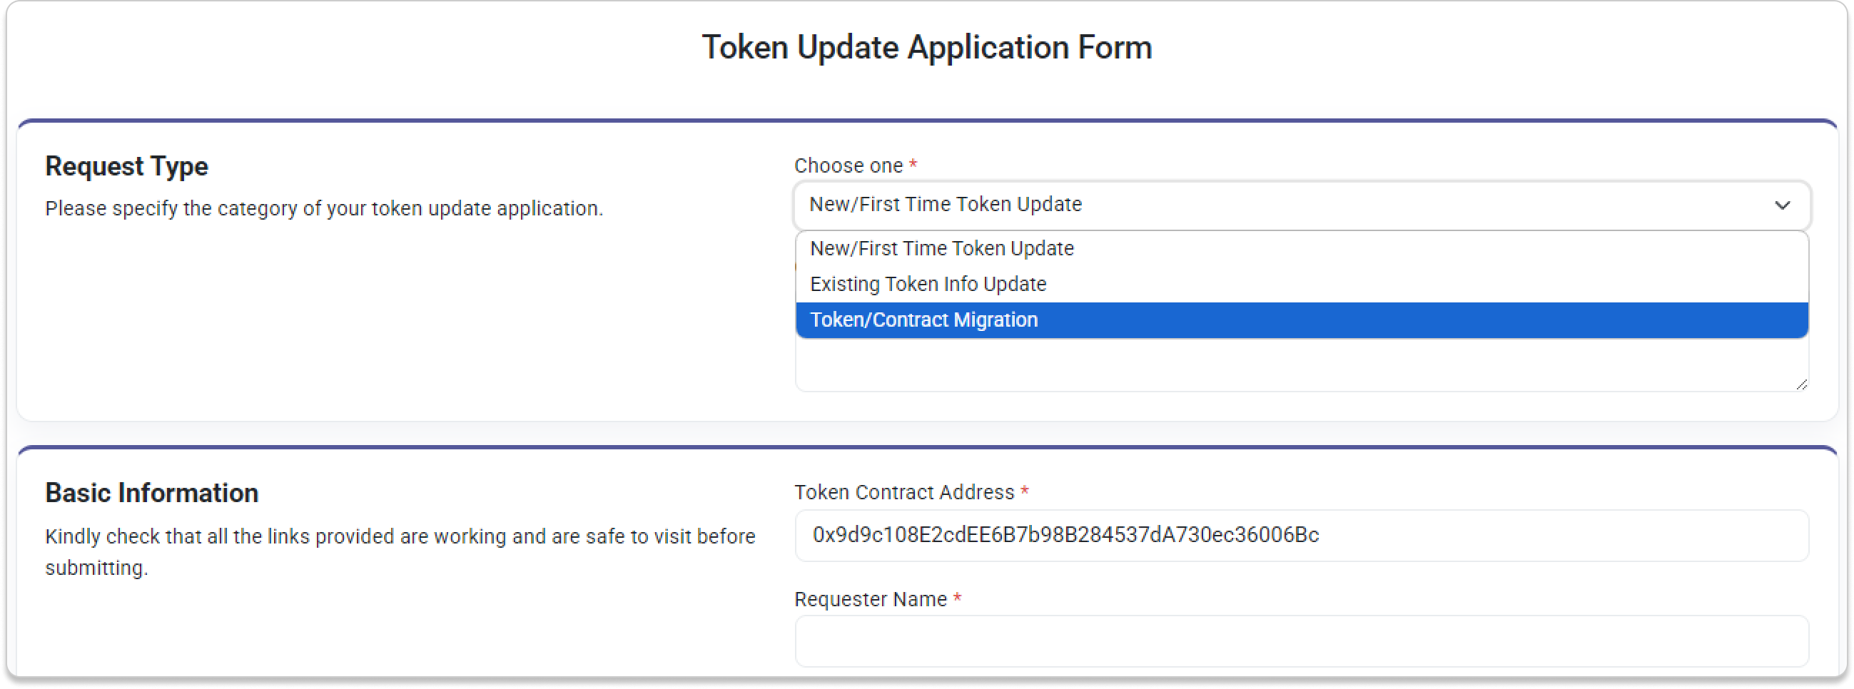The image size is (1854, 689).
Task: Click the Token Update Application Form title
Action: point(927,49)
